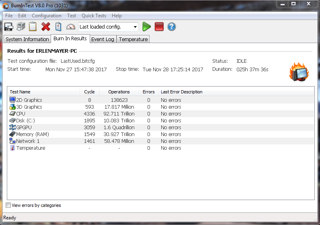The width and height of the screenshot is (320, 225).
Task: Click the Cycle column header
Action: (89, 92)
